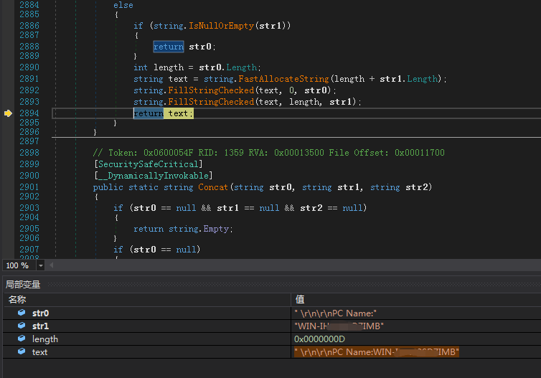Select the str0 variable icon

tap(22, 313)
